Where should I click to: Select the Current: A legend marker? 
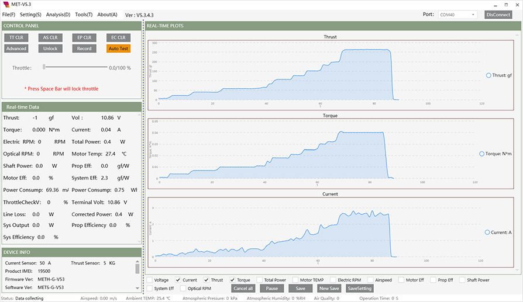[x=488, y=232]
